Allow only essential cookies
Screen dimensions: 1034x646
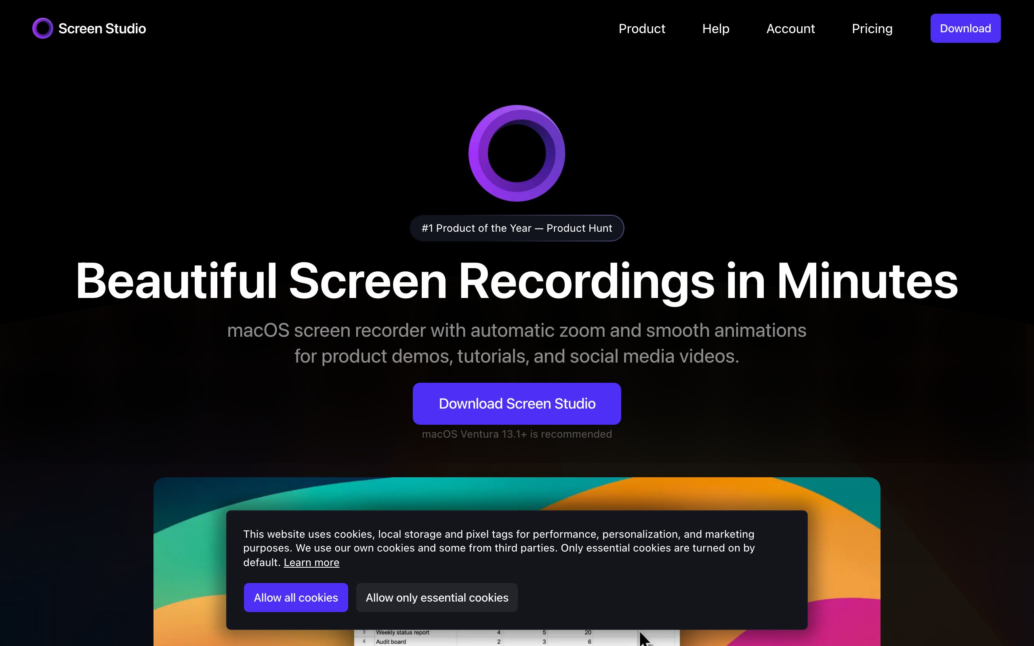437,597
